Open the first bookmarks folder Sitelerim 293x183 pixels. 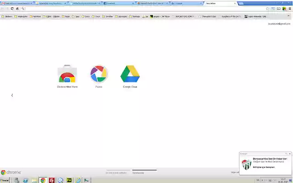tap(7, 16)
